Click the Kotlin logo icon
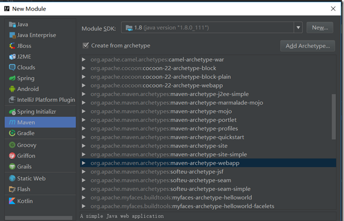 (12, 201)
